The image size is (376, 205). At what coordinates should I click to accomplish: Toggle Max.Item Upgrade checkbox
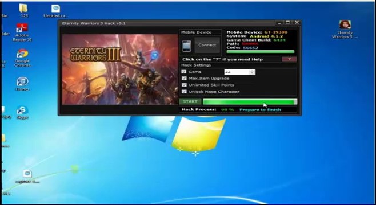point(184,78)
